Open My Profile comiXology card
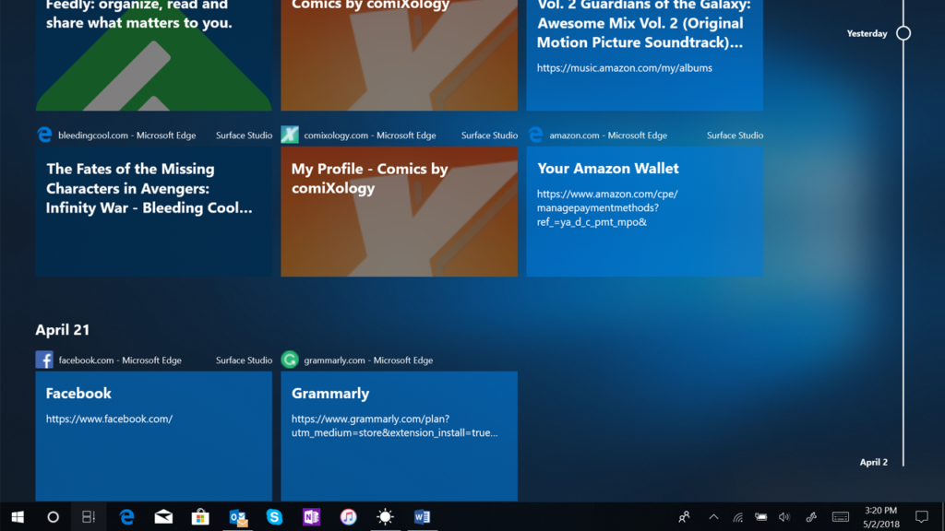The image size is (945, 531). (x=399, y=212)
